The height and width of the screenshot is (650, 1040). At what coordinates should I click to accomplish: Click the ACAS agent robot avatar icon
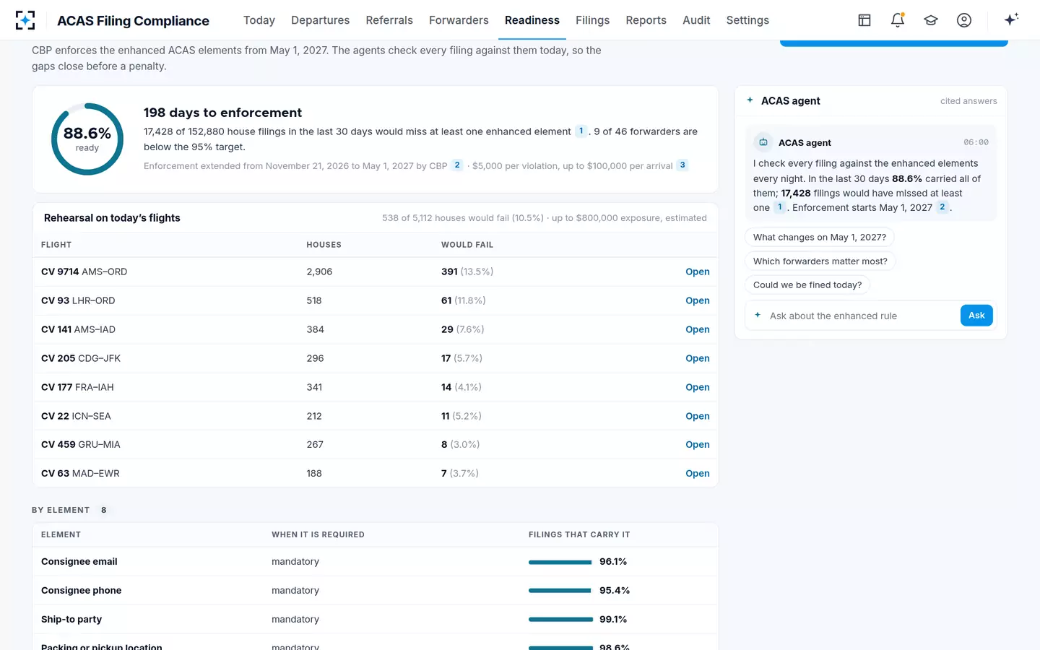click(763, 142)
